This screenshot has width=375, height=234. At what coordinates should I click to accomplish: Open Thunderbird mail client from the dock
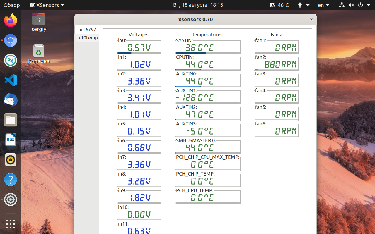pyautogui.click(x=11, y=100)
